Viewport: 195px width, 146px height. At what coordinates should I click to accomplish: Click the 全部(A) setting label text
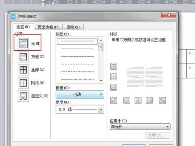pos(38,70)
